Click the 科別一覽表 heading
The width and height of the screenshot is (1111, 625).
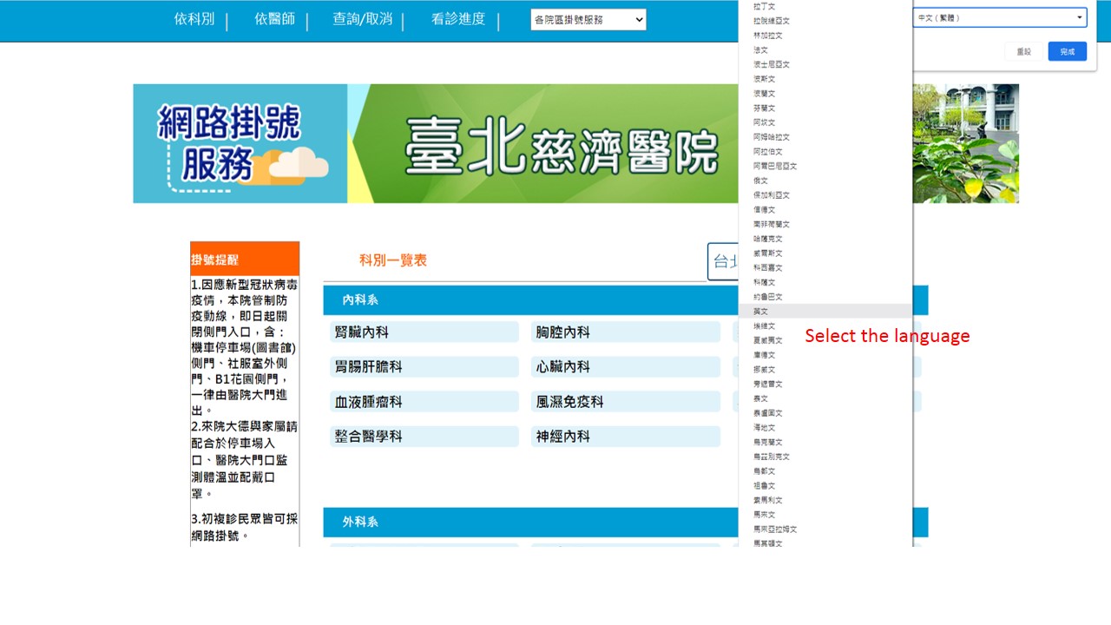(393, 260)
